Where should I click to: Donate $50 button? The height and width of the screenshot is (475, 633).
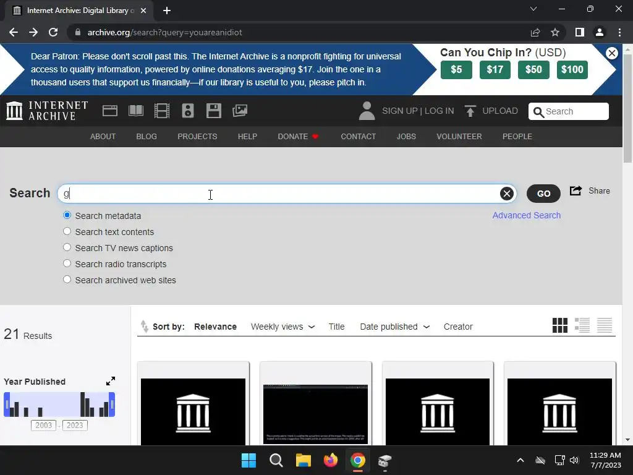tap(533, 70)
